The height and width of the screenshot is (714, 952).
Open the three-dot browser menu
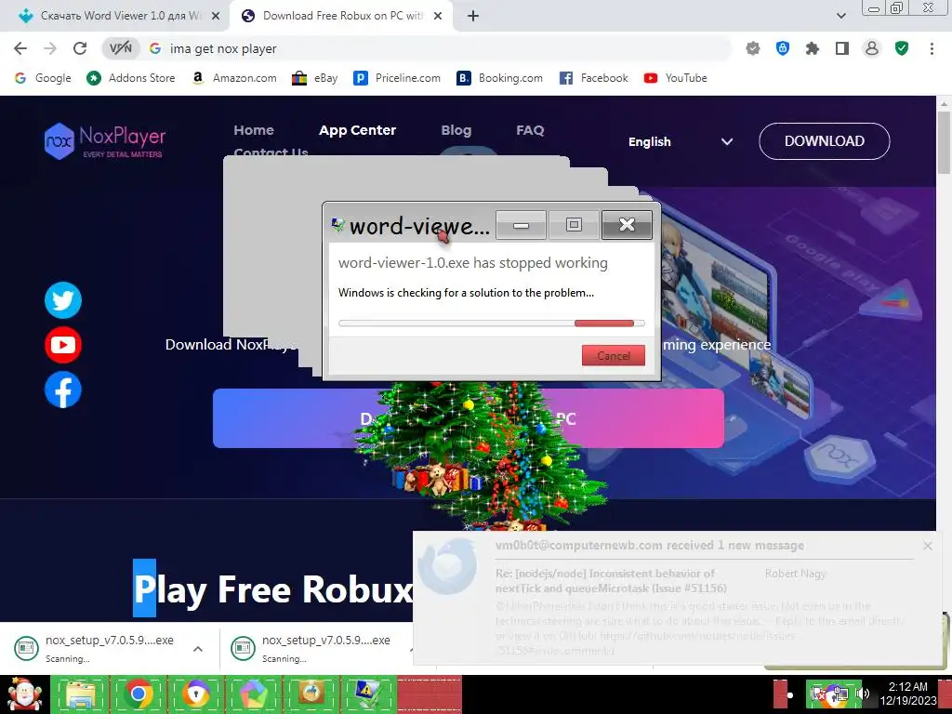point(932,48)
